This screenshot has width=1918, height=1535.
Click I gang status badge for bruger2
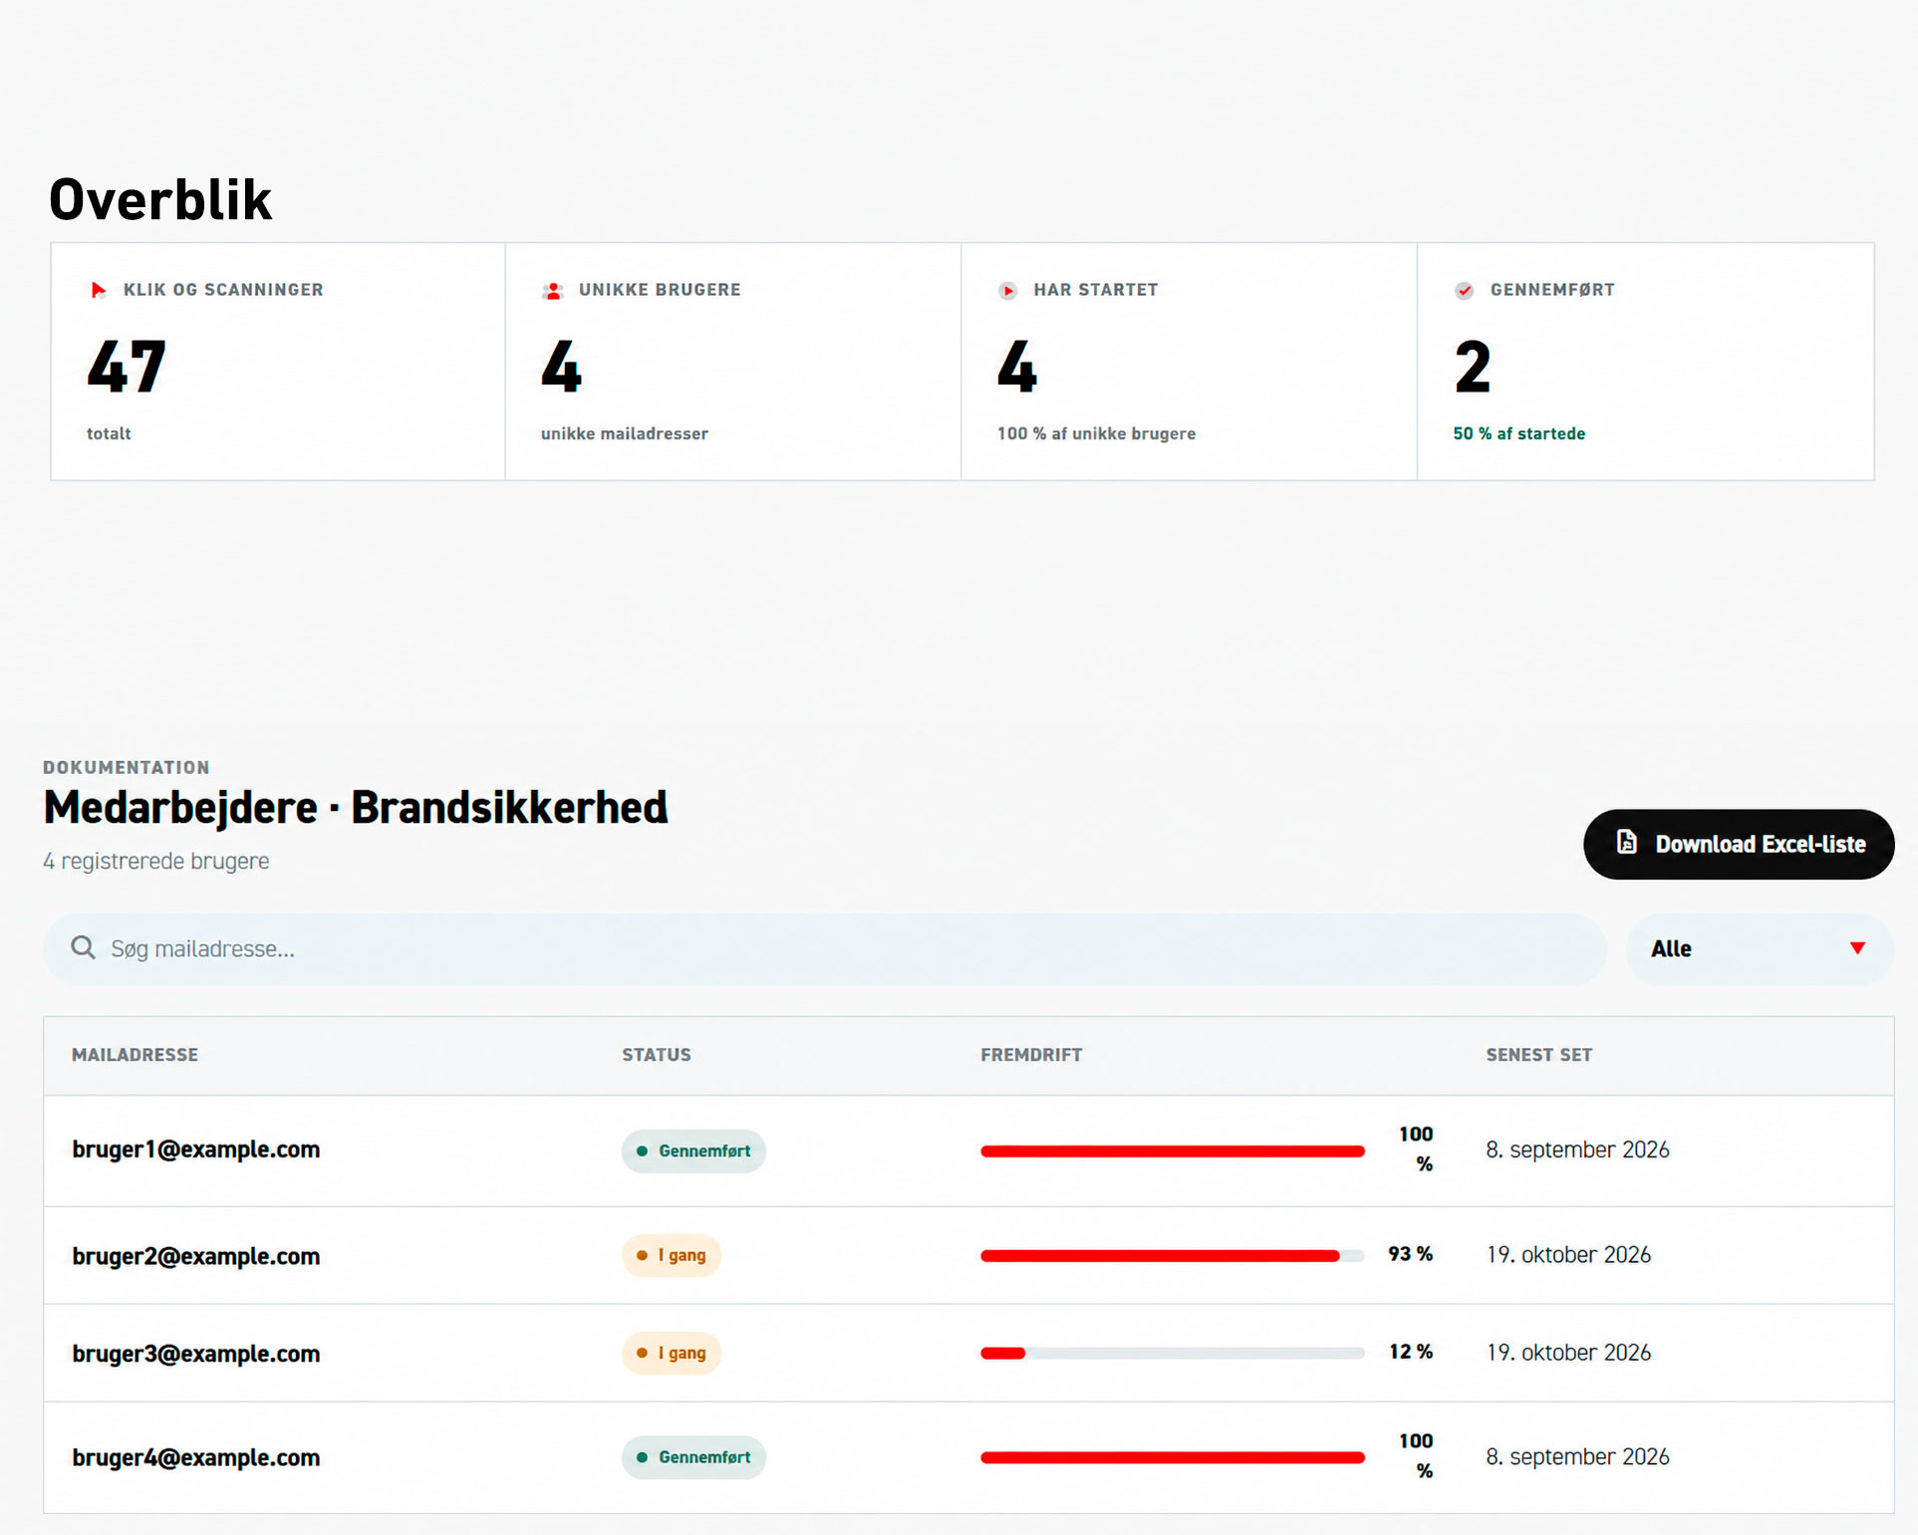click(672, 1255)
